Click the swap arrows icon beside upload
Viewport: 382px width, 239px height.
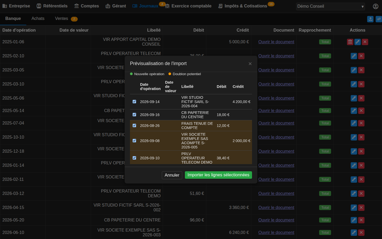(379, 19)
